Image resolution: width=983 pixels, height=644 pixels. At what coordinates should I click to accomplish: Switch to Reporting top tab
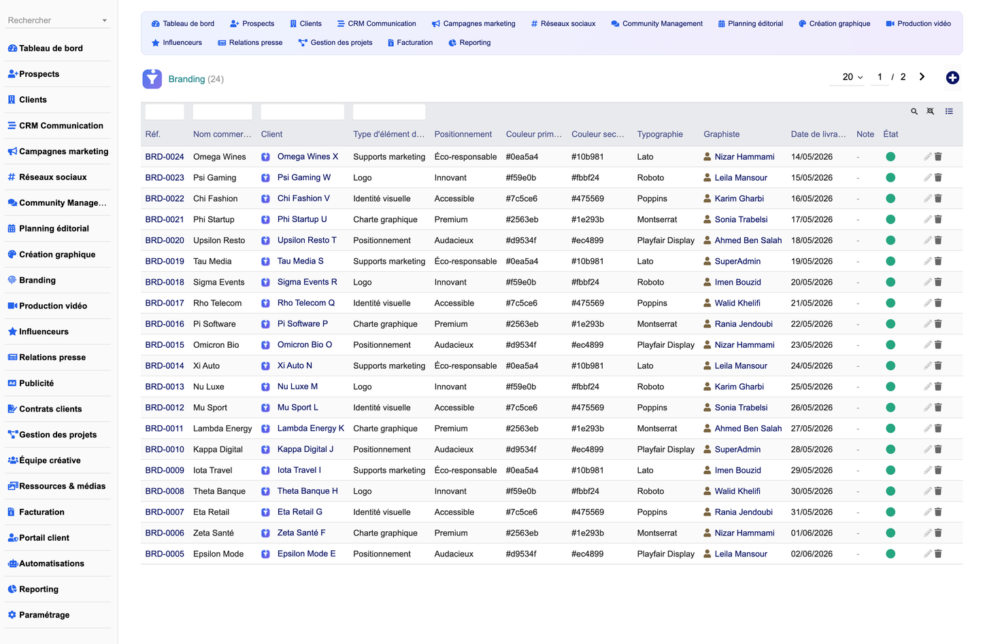[469, 43]
